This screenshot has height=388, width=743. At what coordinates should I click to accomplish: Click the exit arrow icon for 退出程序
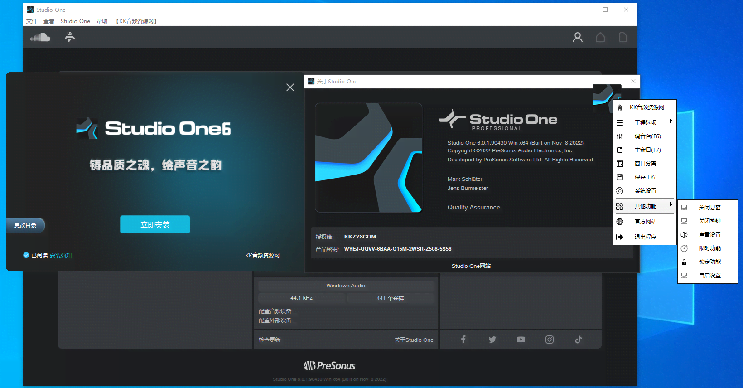pos(620,237)
